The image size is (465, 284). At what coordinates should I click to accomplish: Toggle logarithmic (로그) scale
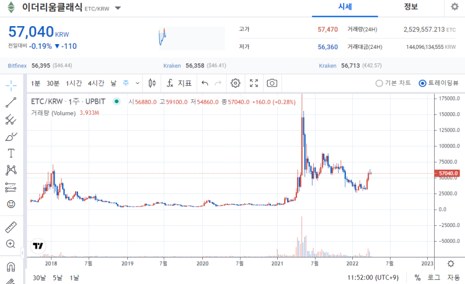tap(434, 278)
